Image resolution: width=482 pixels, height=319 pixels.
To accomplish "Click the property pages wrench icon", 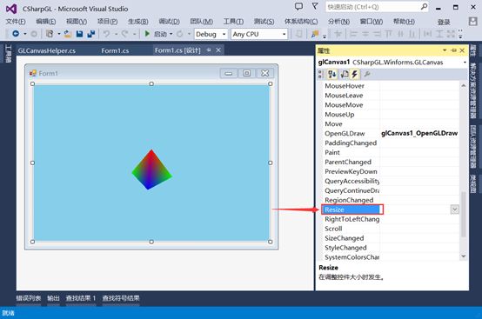I will [x=367, y=74].
